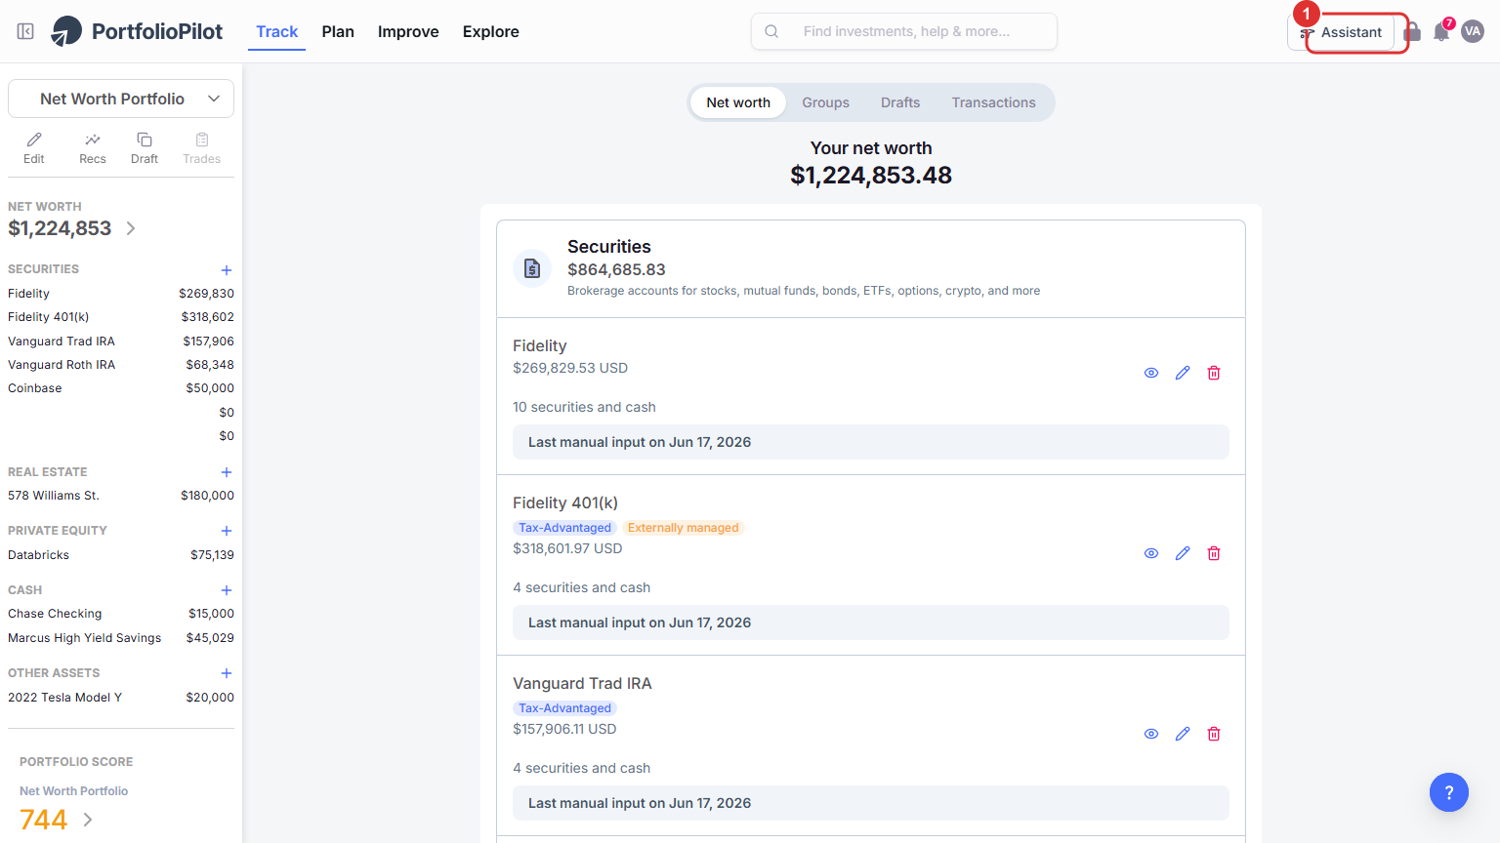The image size is (1500, 843).
Task: Edit the Vanguard Trad IRA account
Action: click(1183, 734)
